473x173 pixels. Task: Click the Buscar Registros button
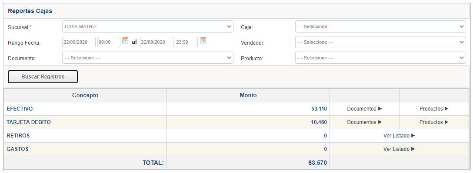coord(43,77)
